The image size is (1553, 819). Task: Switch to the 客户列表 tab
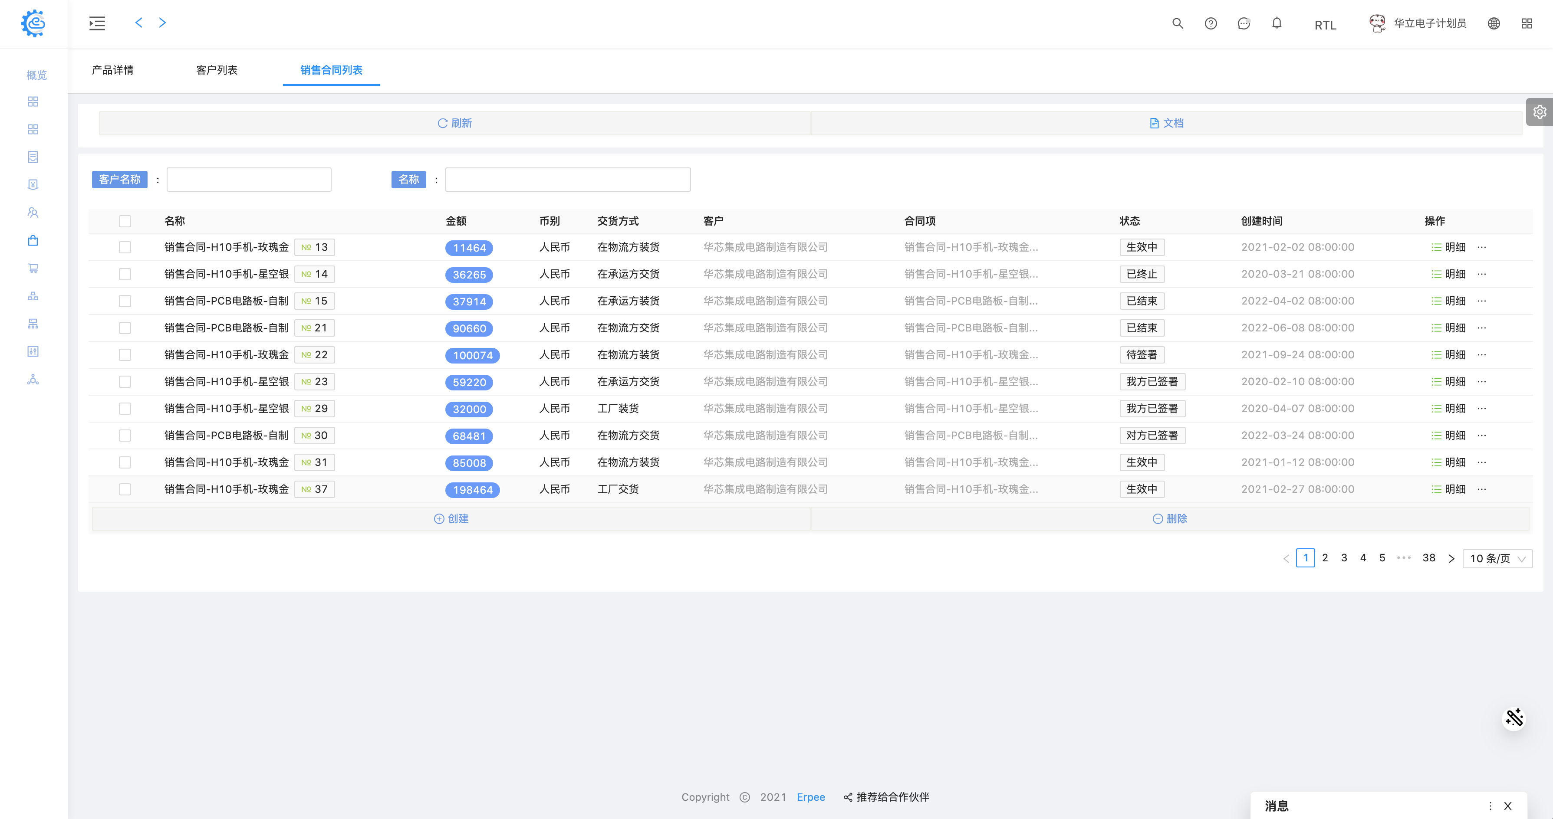(x=217, y=70)
